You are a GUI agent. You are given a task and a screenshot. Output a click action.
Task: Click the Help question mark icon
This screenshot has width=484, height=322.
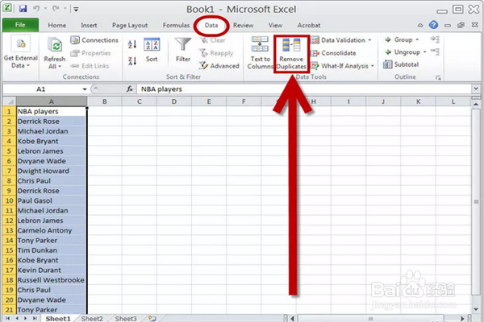433,25
